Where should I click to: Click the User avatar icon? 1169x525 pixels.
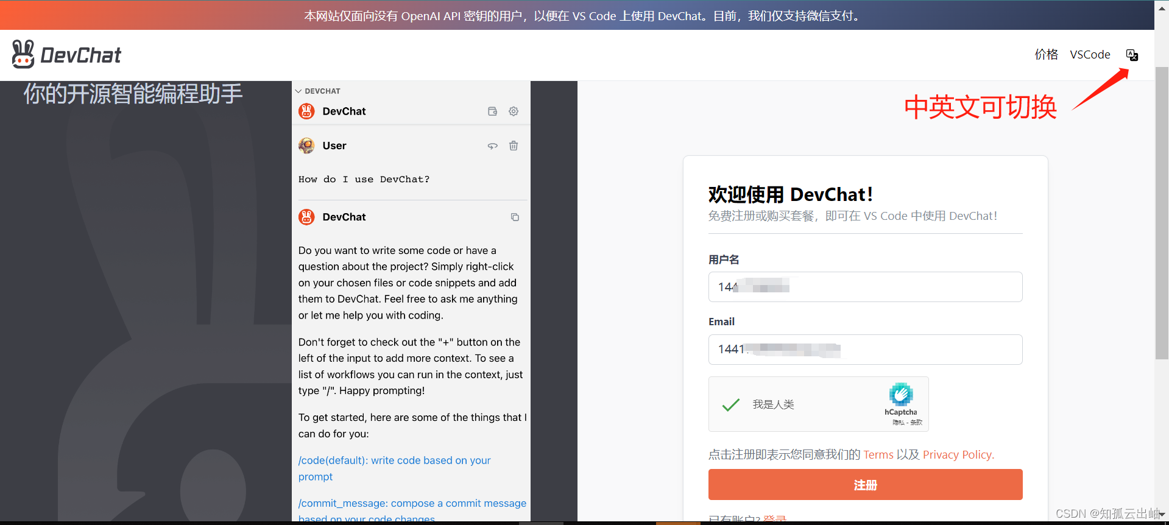(x=306, y=146)
